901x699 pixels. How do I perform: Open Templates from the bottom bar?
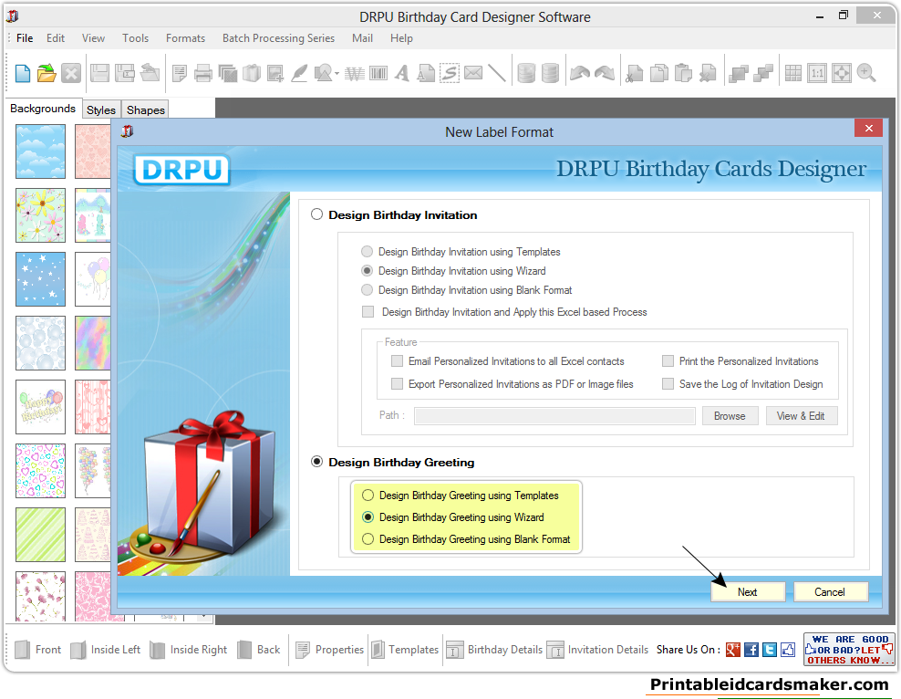pos(405,650)
